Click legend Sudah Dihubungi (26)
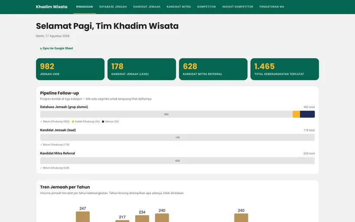The height and width of the screenshot is (222, 355). point(86,121)
